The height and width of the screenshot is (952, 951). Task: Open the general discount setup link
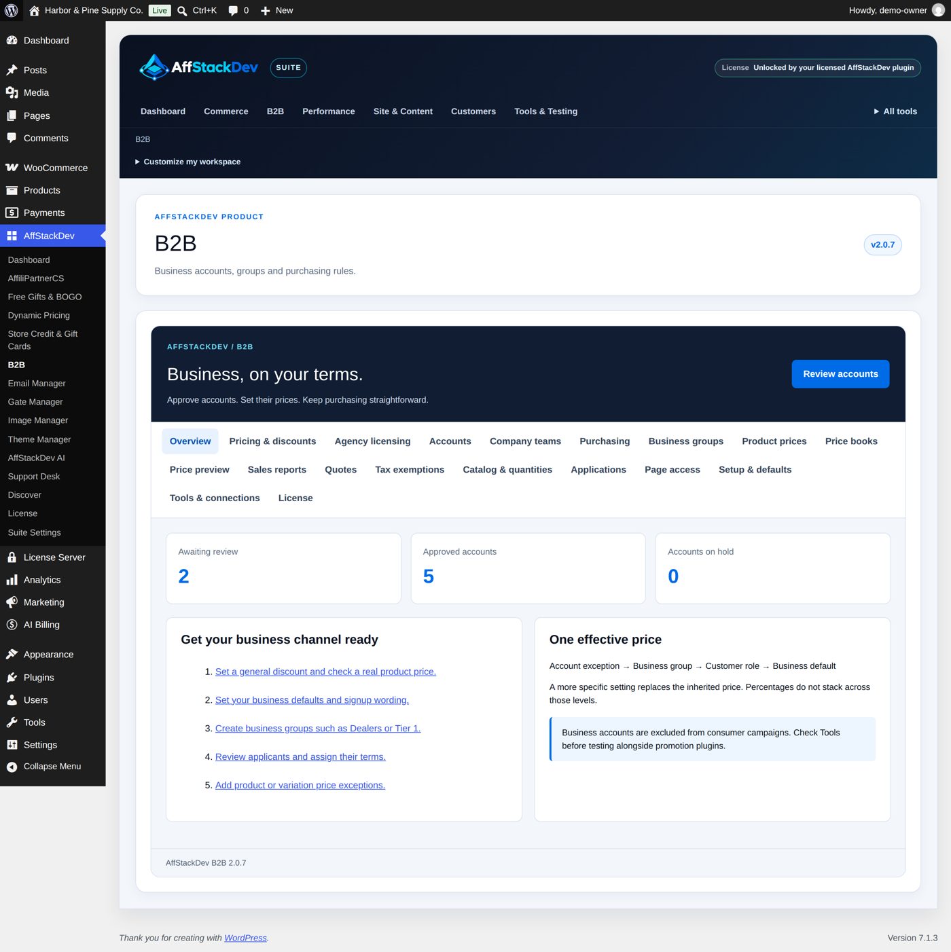[325, 672]
